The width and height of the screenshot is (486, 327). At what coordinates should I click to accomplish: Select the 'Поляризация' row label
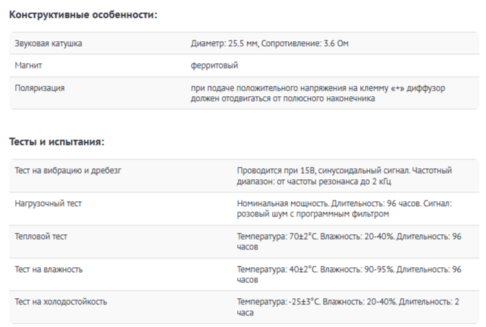[x=40, y=88]
